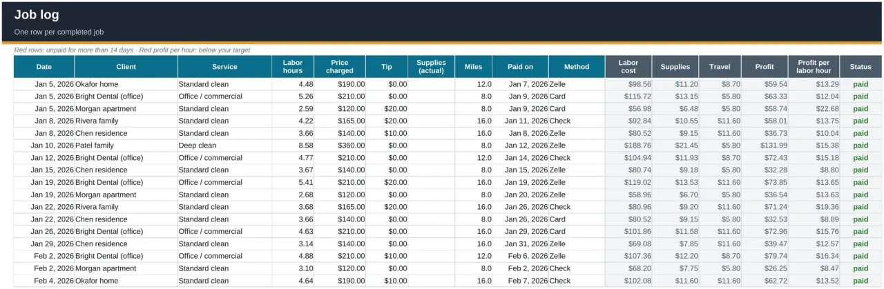
Task: Select the Jan 15, 2026 date cell
Action: click(44, 170)
